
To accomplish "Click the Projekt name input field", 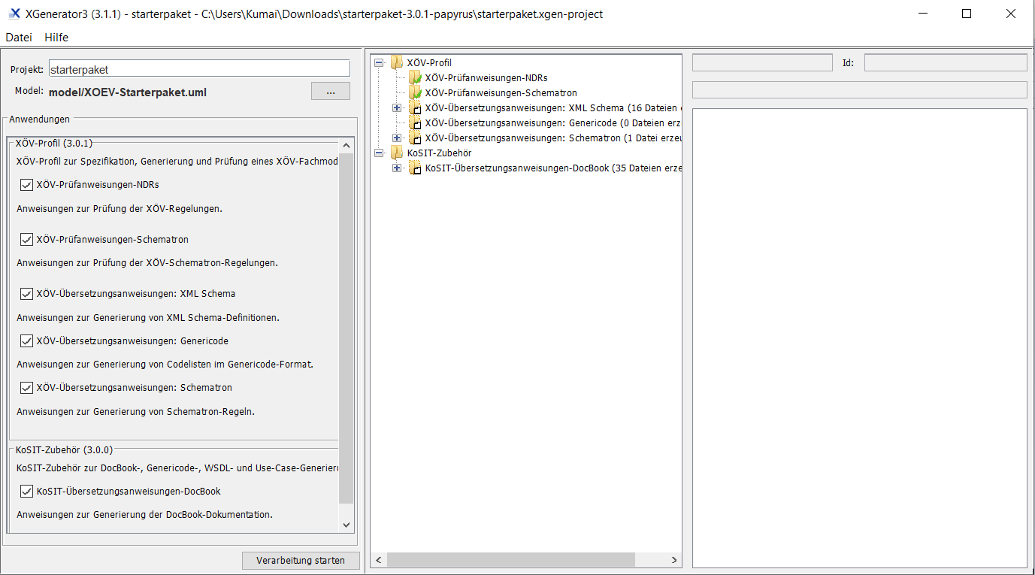I will 199,68.
